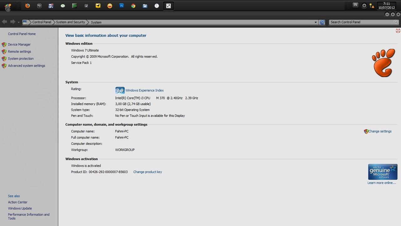The image size is (401, 226).
Task: Show hidden tray icons plus button
Action: point(364,5)
